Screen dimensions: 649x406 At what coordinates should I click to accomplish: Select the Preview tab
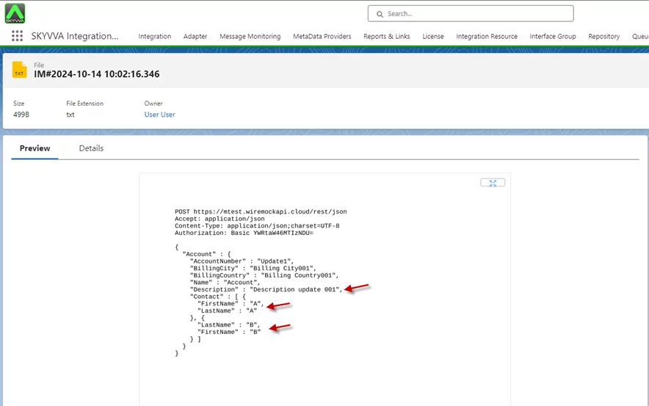pyautogui.click(x=35, y=148)
